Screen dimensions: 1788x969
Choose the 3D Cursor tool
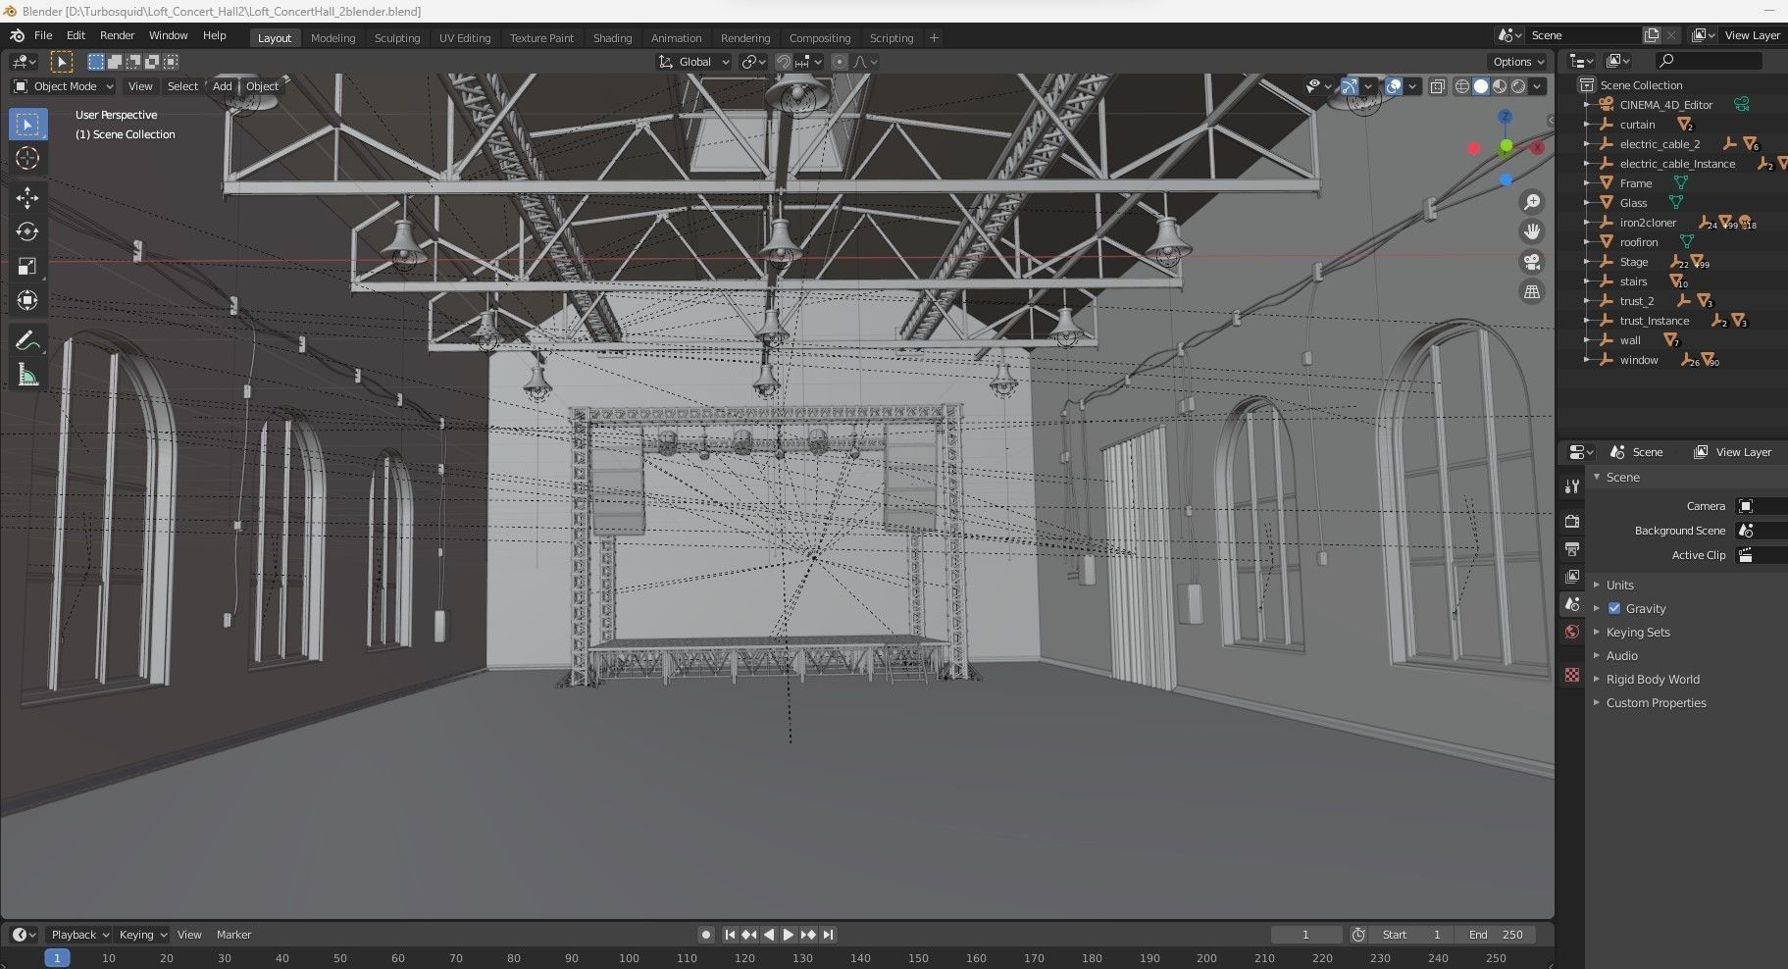tap(27, 158)
